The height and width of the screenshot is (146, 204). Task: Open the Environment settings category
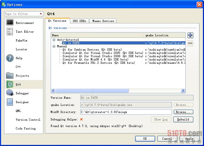point(24,23)
